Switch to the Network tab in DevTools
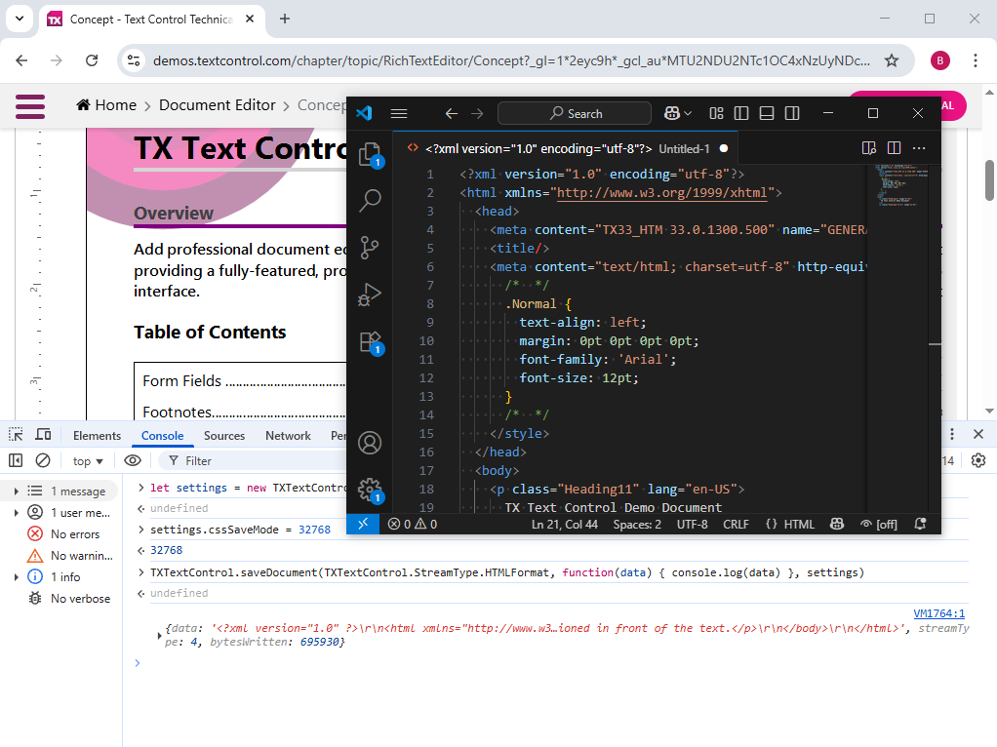Viewport: 997px width, 747px height. point(288,436)
